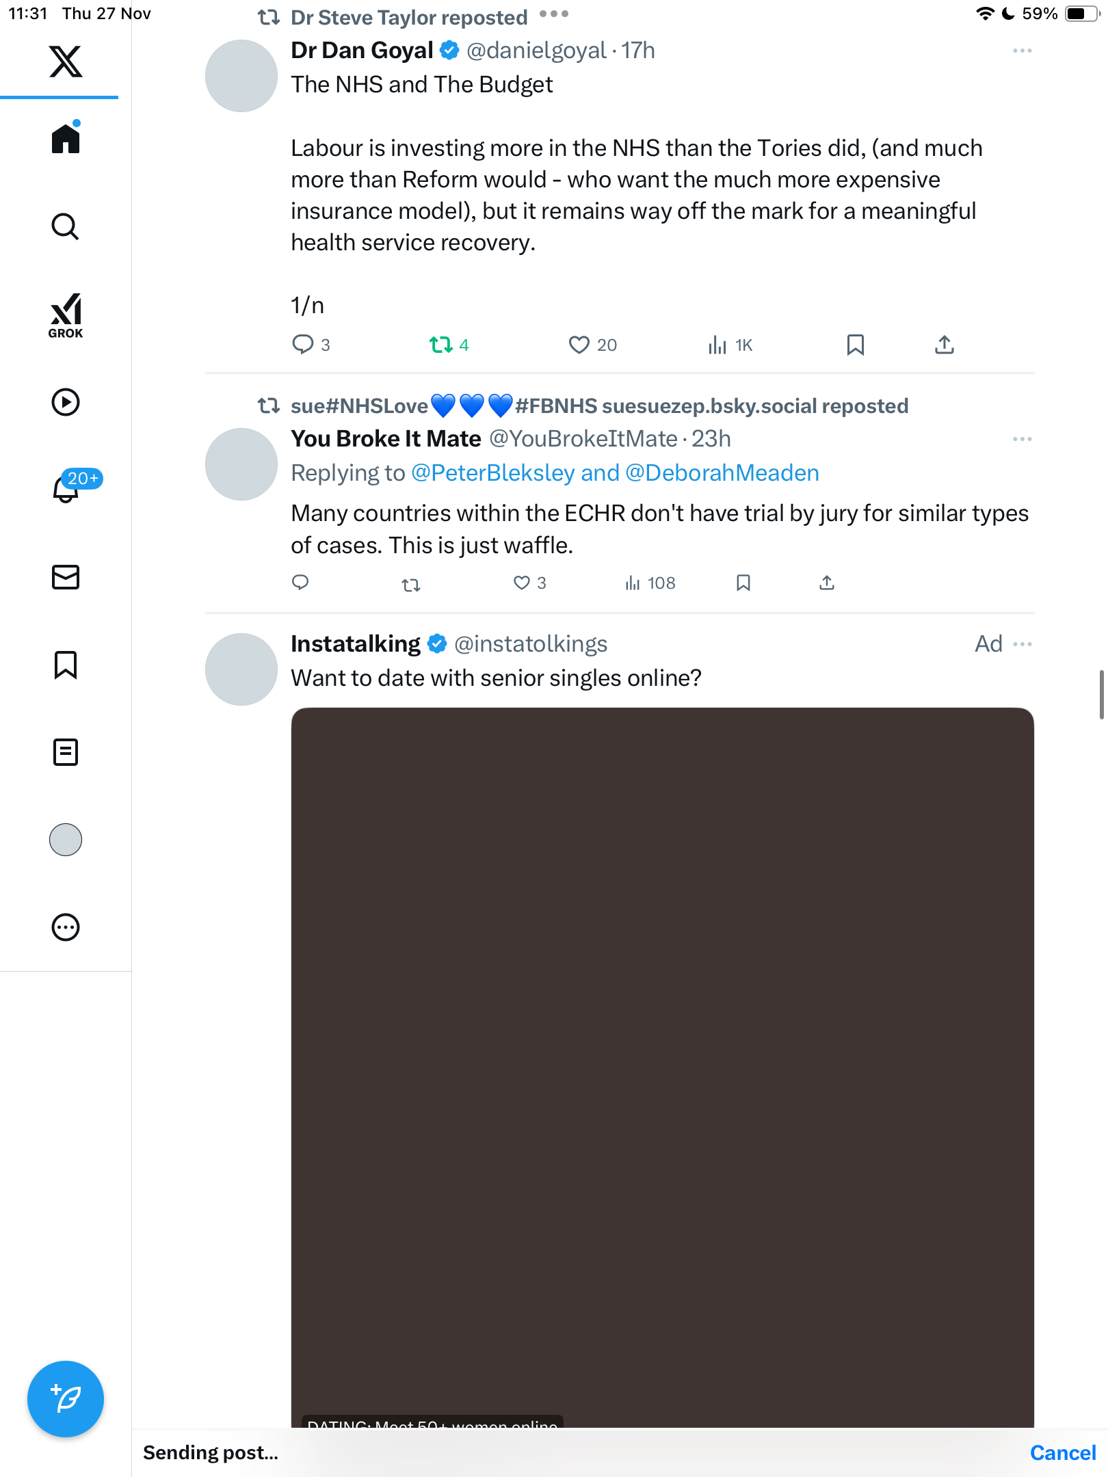Open the Bookmarks tab in sidebar
1108x1477 pixels.
point(66,665)
